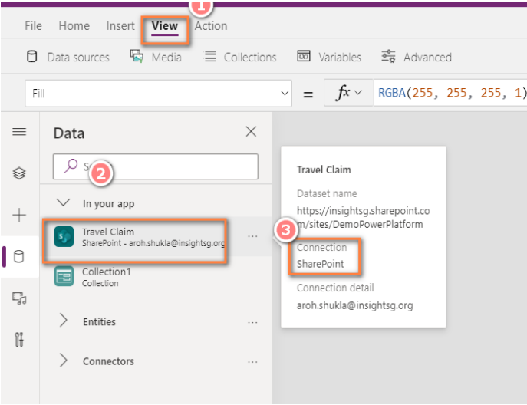Click the Variables icon
This screenshot has height=405, width=527.
(304, 56)
